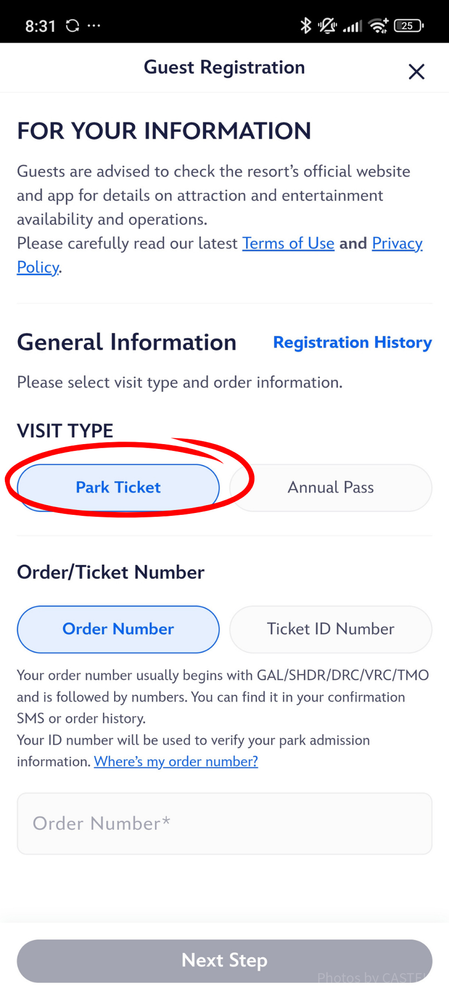
Task: Open the Privacy Policy link
Action: point(397,243)
